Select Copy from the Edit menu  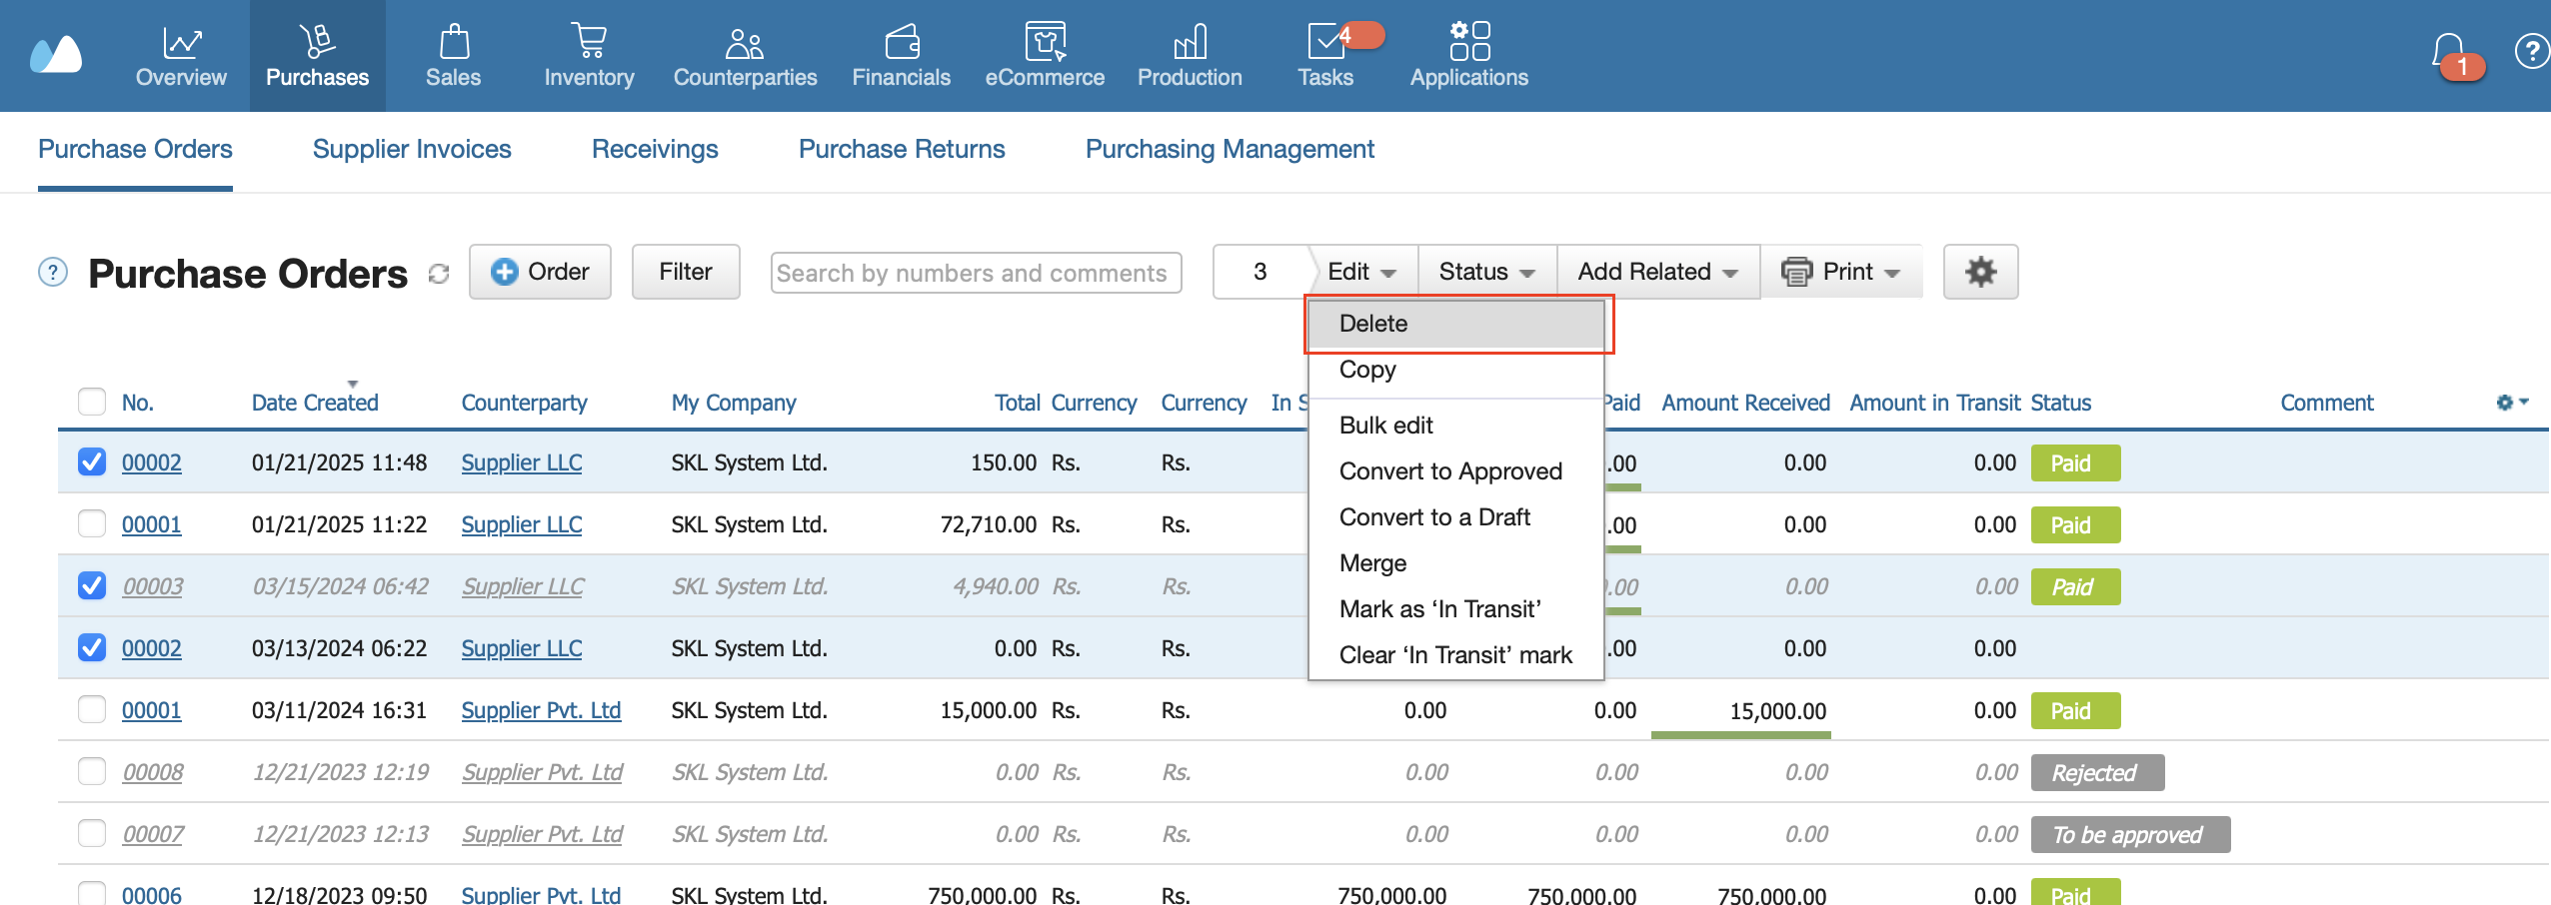[1456, 370]
